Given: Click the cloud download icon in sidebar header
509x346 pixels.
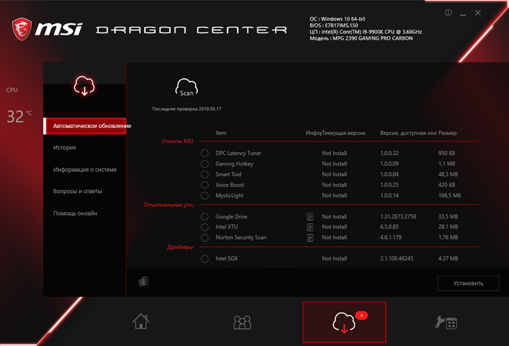Looking at the screenshot, I should point(84,86).
